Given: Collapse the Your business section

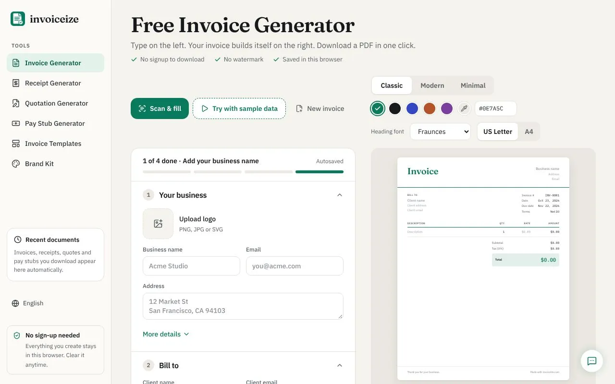Looking at the screenshot, I should point(340,195).
